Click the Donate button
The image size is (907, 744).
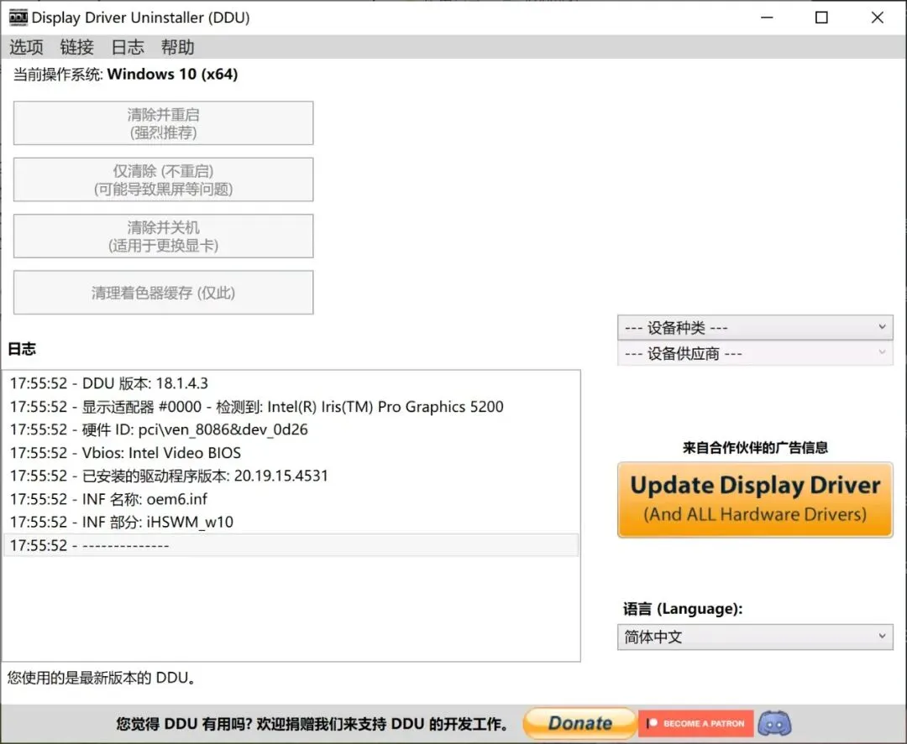click(579, 723)
